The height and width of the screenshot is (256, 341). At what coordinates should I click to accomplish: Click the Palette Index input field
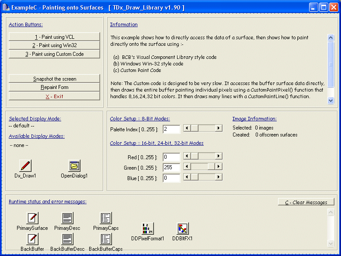(x=171, y=129)
